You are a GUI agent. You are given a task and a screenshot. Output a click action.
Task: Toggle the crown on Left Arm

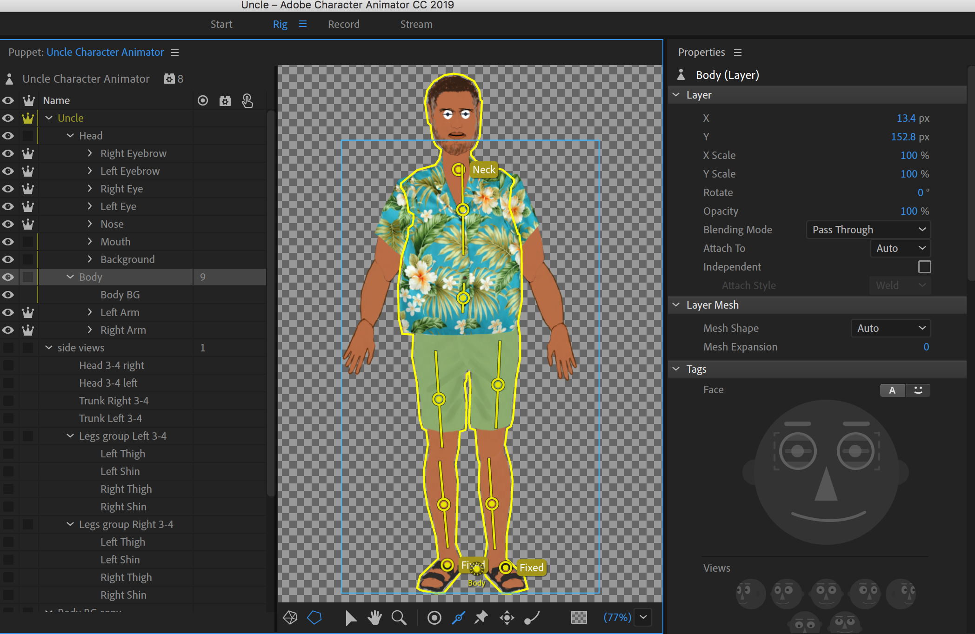pos(28,312)
